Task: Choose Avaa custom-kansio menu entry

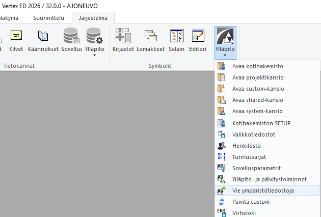Action: click(267, 89)
